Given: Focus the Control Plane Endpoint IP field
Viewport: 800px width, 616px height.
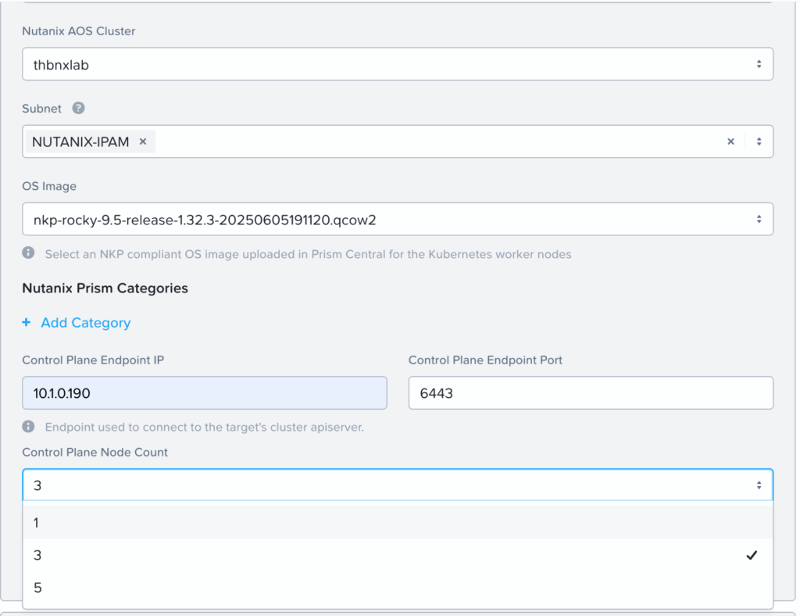Looking at the screenshot, I should [x=205, y=393].
